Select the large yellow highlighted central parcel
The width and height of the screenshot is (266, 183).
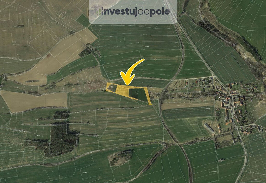[123, 90]
